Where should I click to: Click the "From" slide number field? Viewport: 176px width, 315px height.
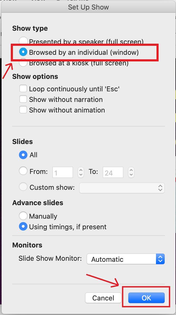[63, 172]
